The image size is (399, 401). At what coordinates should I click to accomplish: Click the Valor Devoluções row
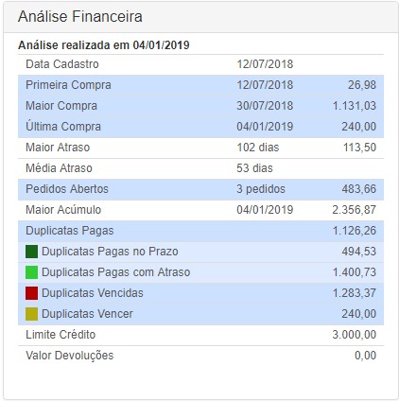pyautogui.click(x=200, y=356)
